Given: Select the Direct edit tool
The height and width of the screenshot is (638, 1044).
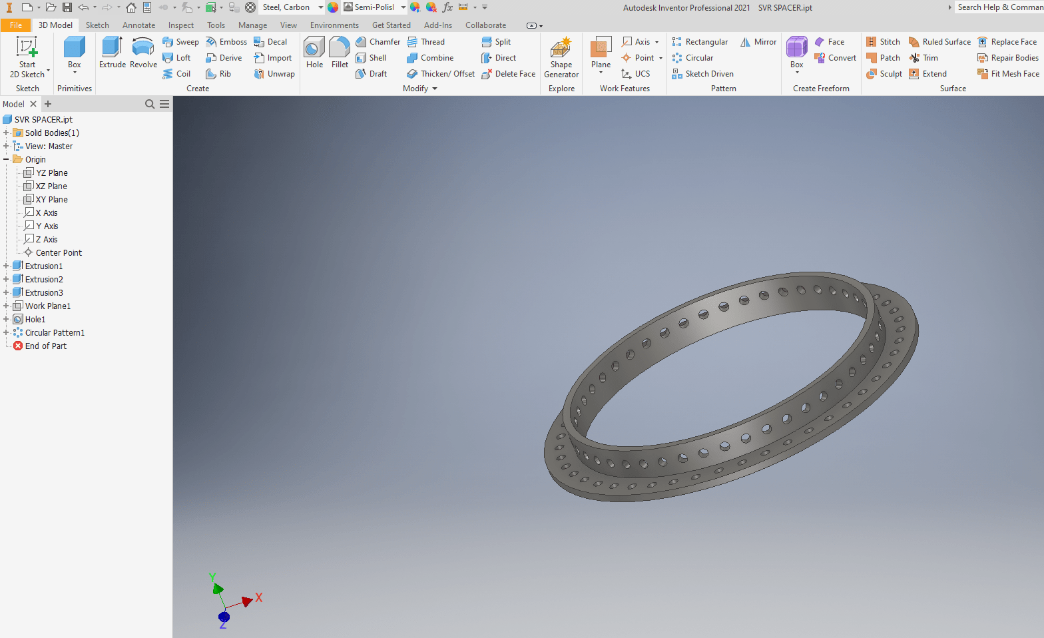Looking at the screenshot, I should [x=499, y=58].
